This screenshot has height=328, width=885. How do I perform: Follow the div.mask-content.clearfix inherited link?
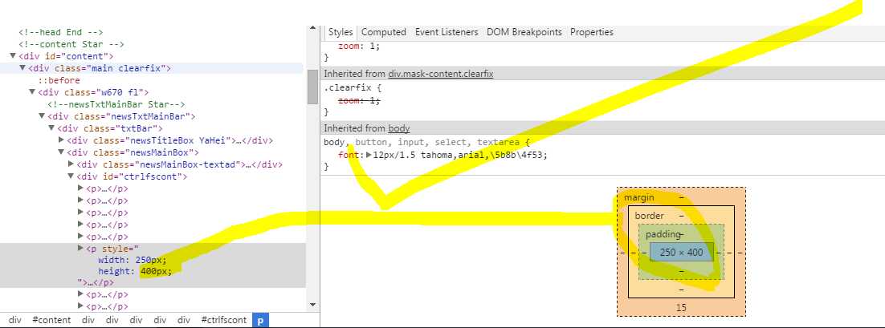tap(441, 74)
